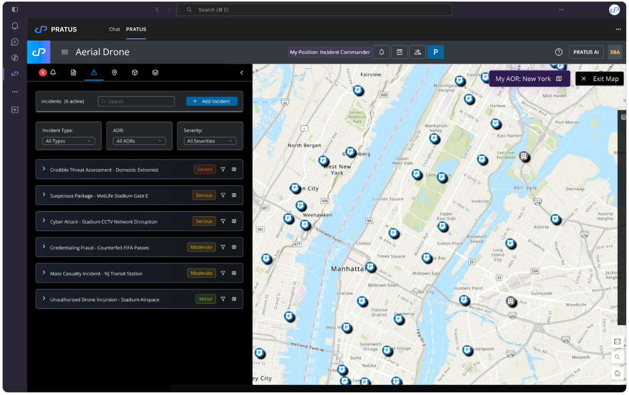
Task: Click My AOR: New York button
Action: [x=530, y=79]
